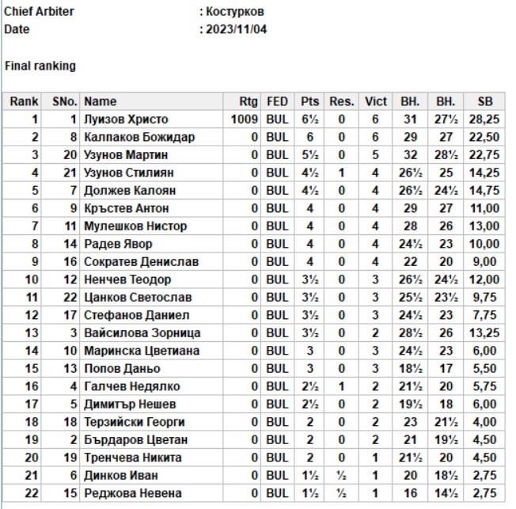
Task: Select Кръстев Антон in the ranking
Action: [126, 208]
